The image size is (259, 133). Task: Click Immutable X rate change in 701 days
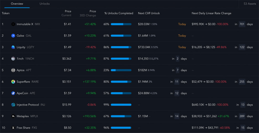point(244,24)
